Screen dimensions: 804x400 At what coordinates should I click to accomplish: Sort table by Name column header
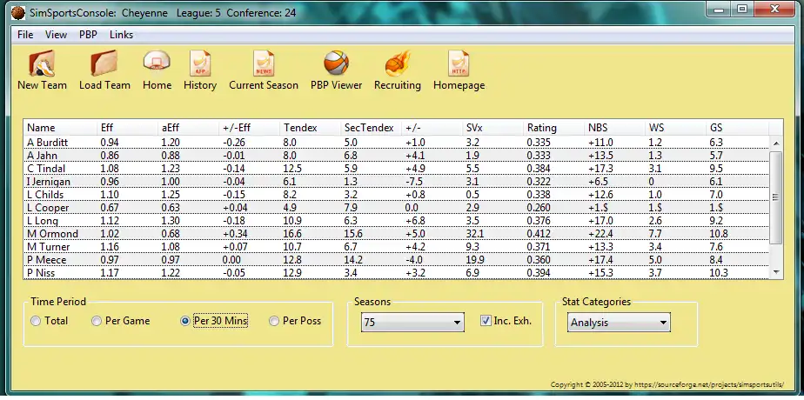coord(60,128)
